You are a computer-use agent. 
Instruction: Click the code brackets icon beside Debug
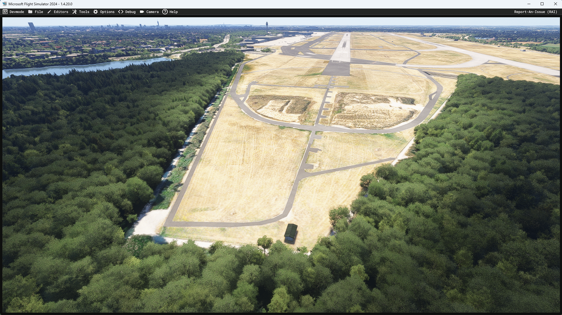120,12
